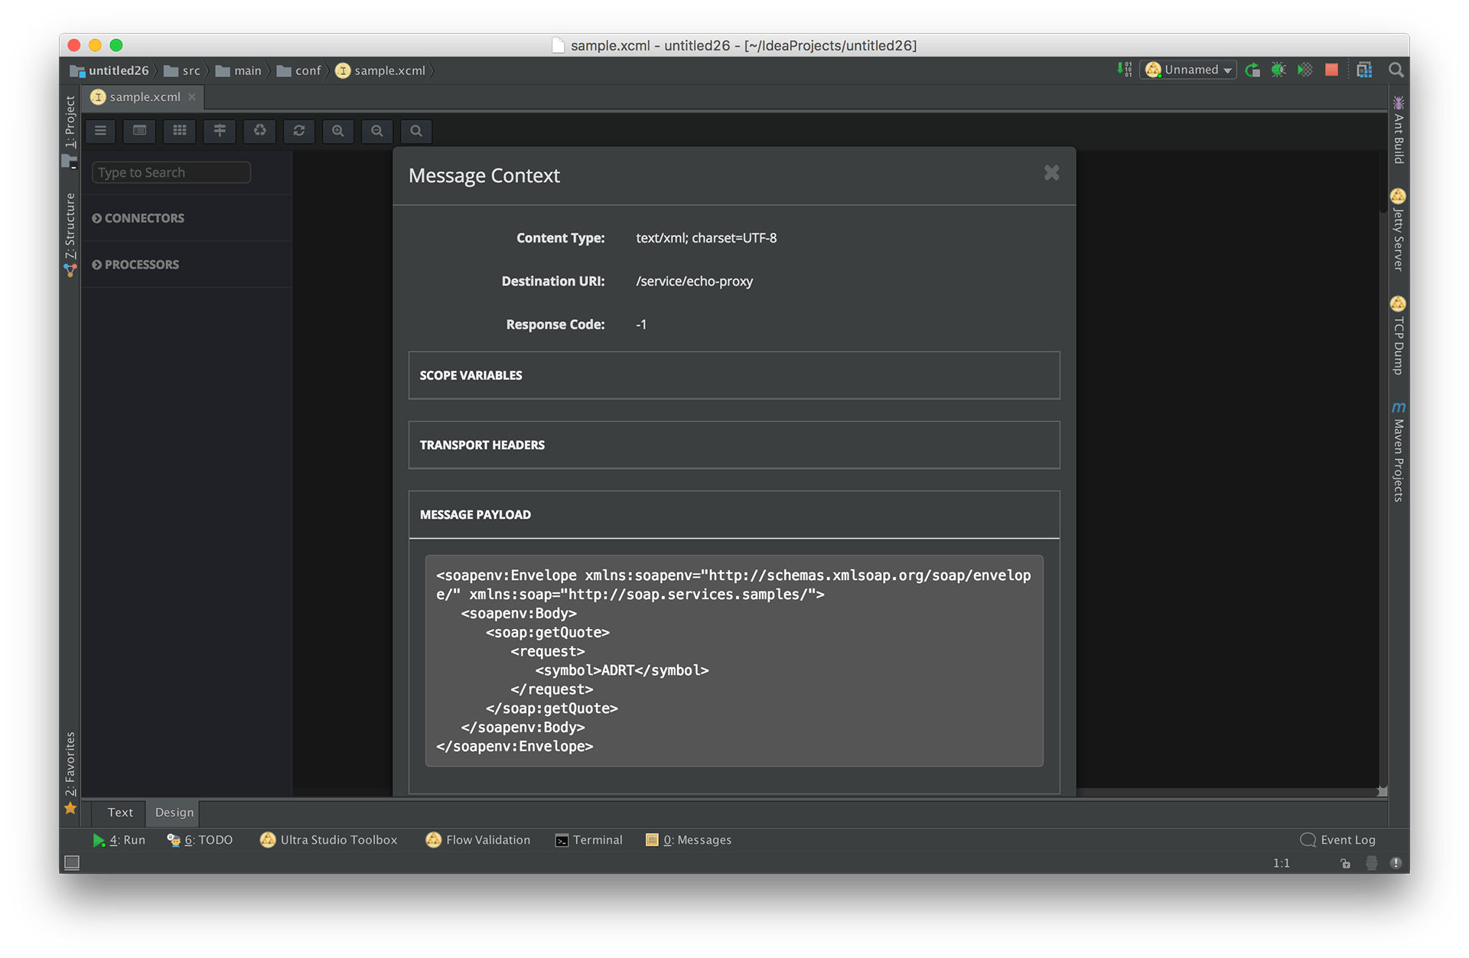1469x958 pixels.
Task: Click the list view icon in toolbar
Action: click(139, 129)
